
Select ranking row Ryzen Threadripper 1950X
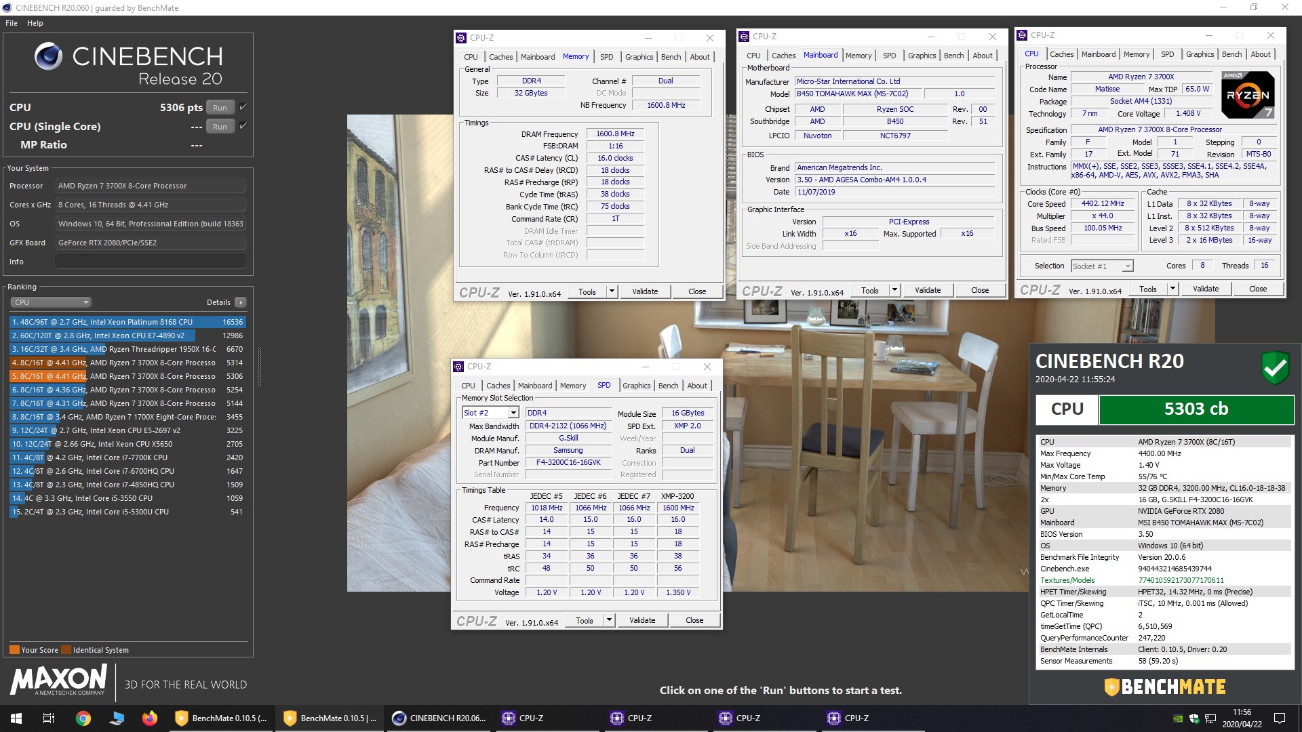point(127,349)
